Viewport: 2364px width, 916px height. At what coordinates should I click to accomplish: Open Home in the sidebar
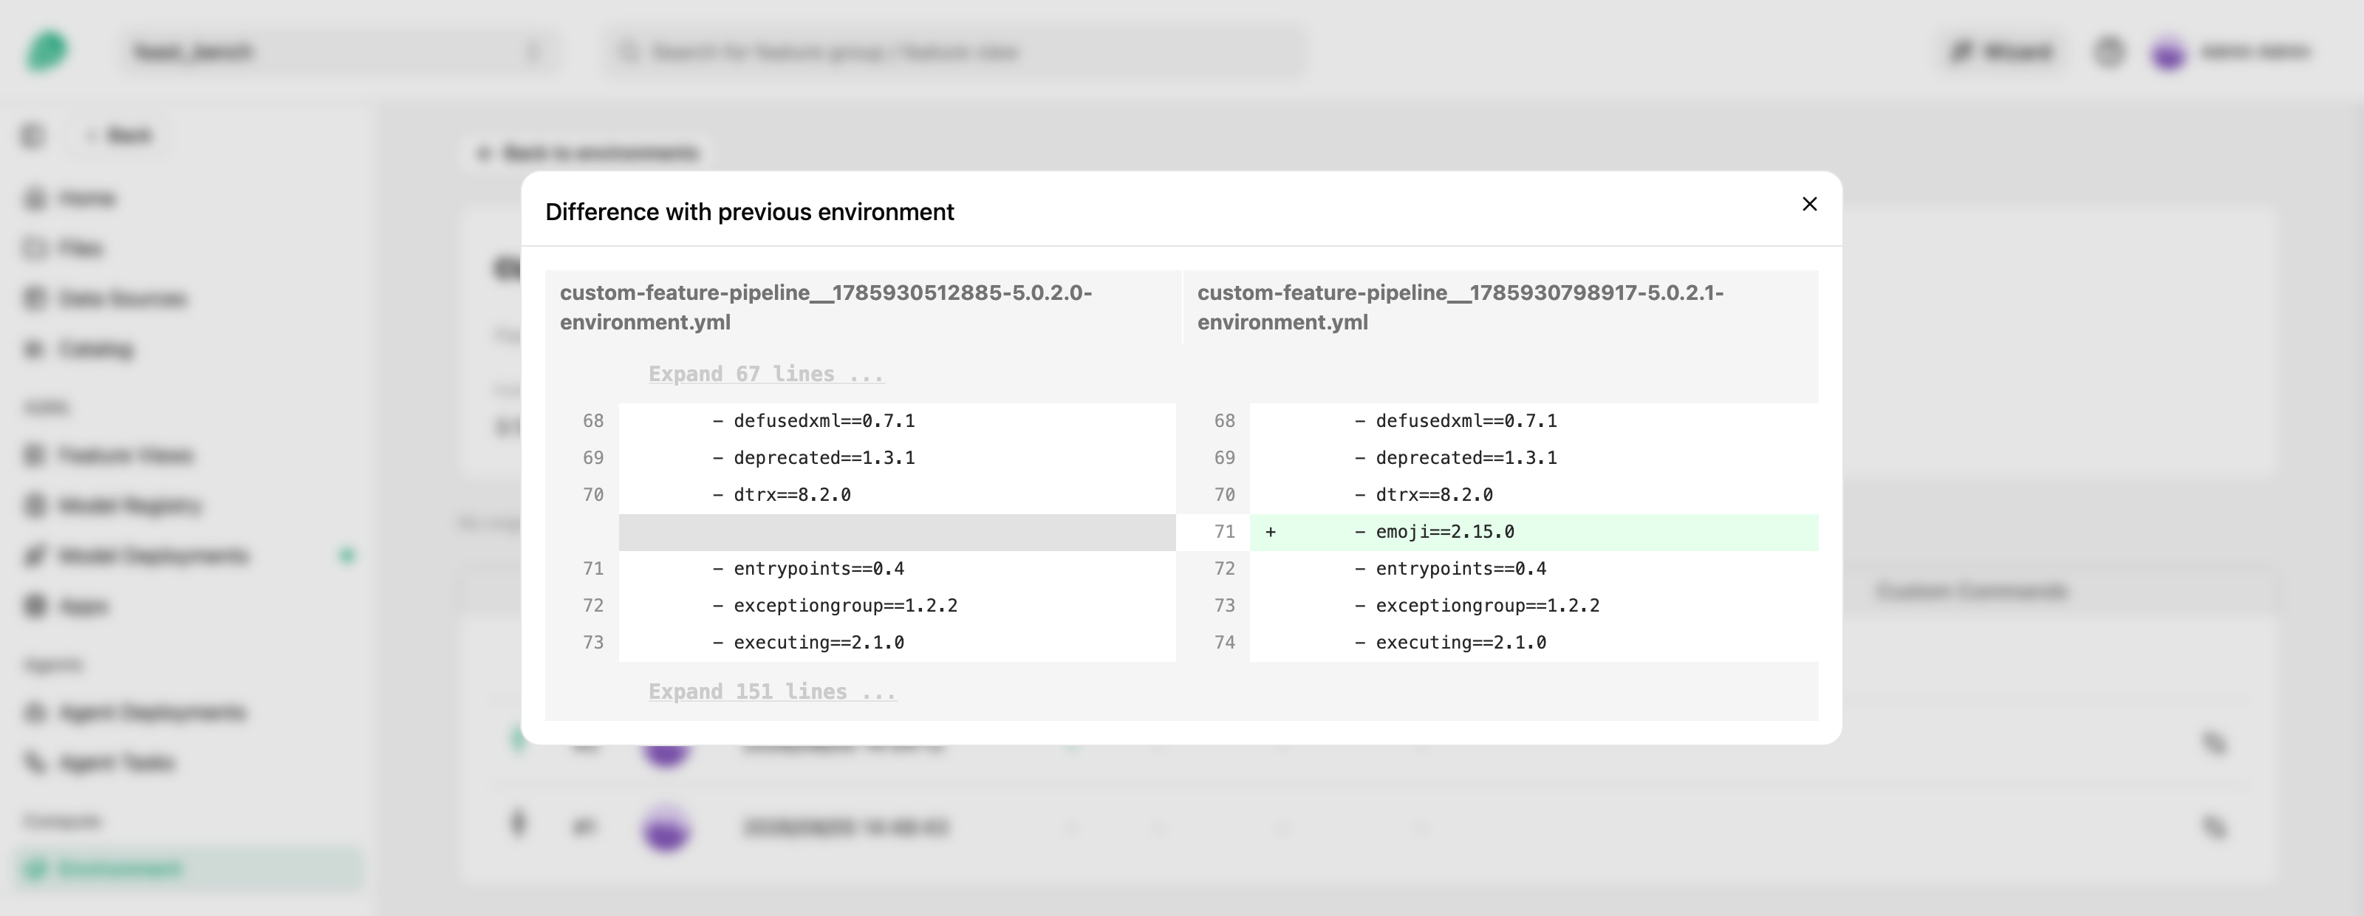pyautogui.click(x=87, y=198)
